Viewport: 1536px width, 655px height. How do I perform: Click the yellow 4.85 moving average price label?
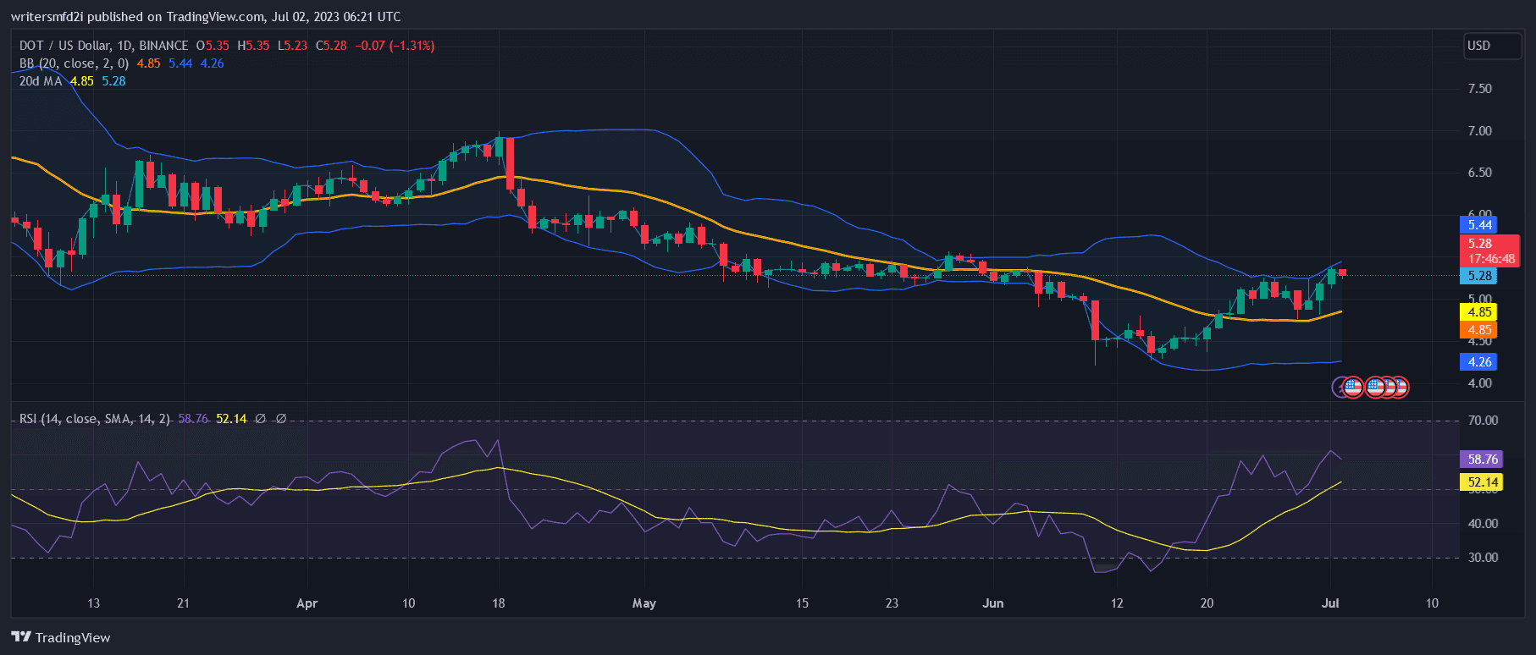1478,312
